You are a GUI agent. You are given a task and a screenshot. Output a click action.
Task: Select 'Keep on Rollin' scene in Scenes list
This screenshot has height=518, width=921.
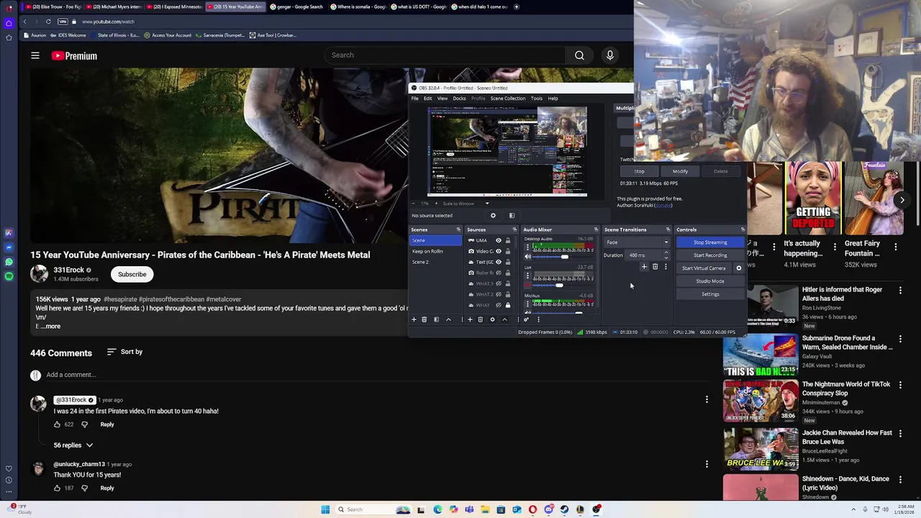click(435, 251)
